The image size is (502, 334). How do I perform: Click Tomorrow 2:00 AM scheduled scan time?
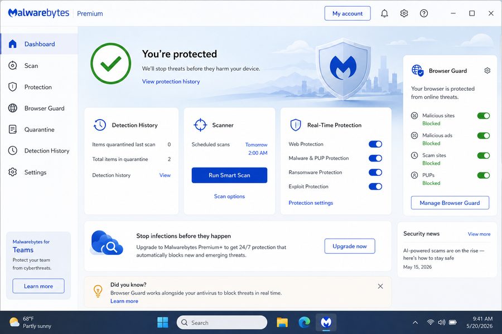pos(257,149)
